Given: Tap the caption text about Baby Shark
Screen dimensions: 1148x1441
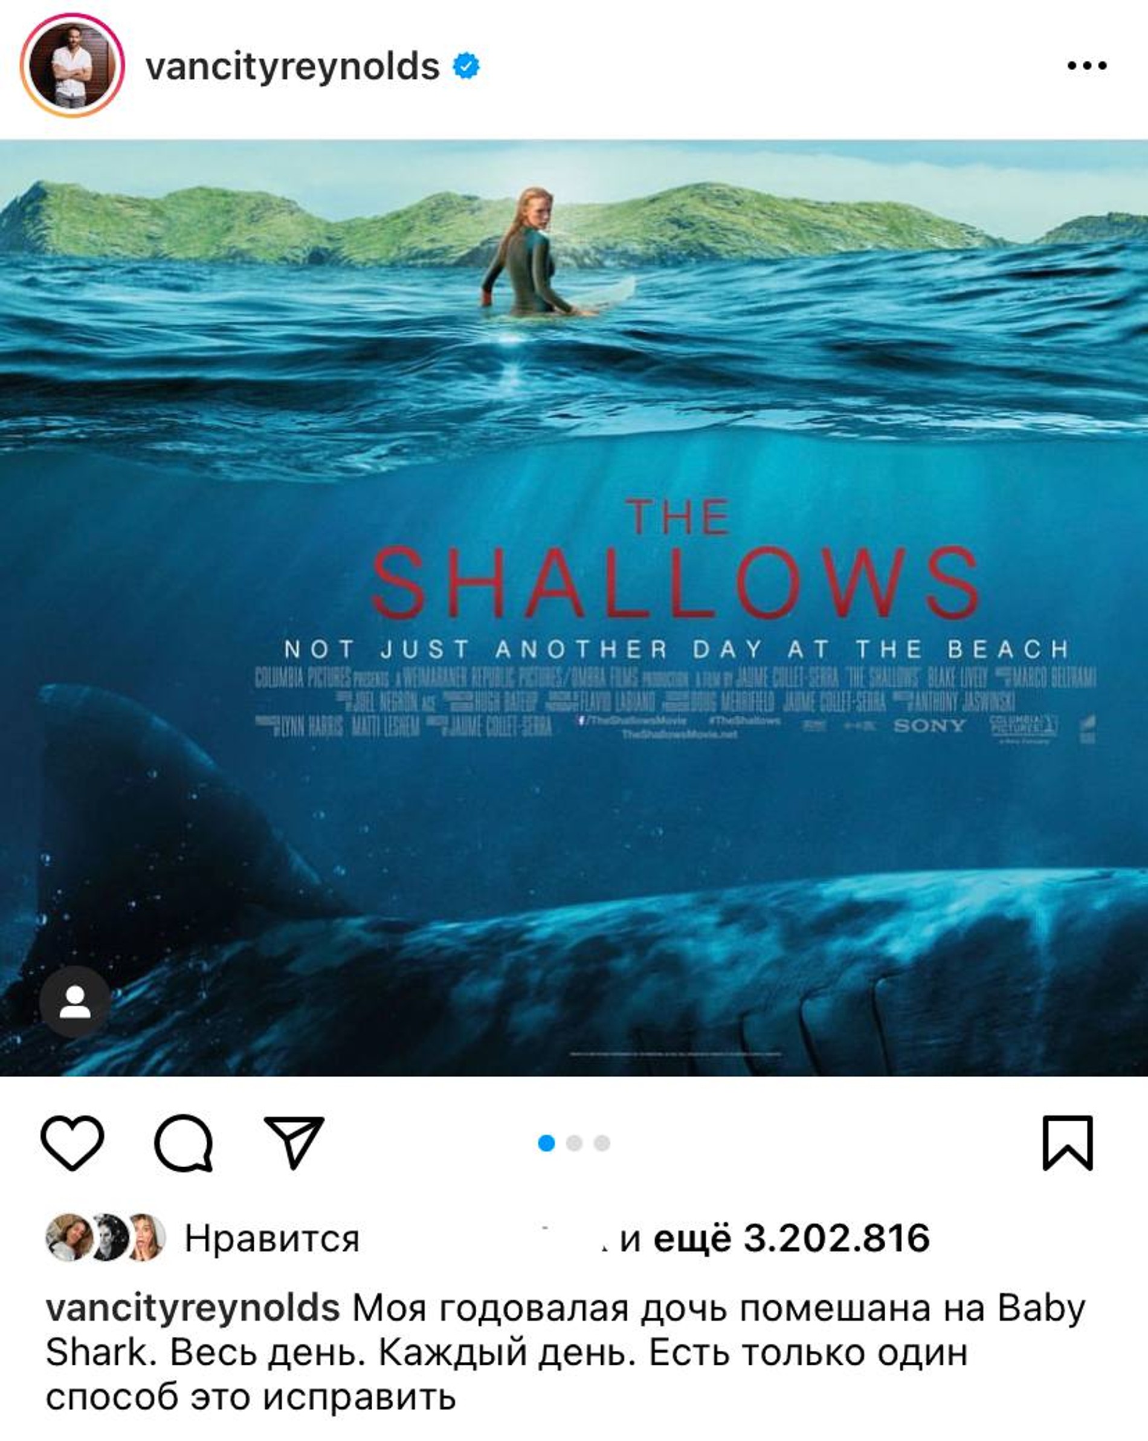Looking at the screenshot, I should pos(566,1353).
